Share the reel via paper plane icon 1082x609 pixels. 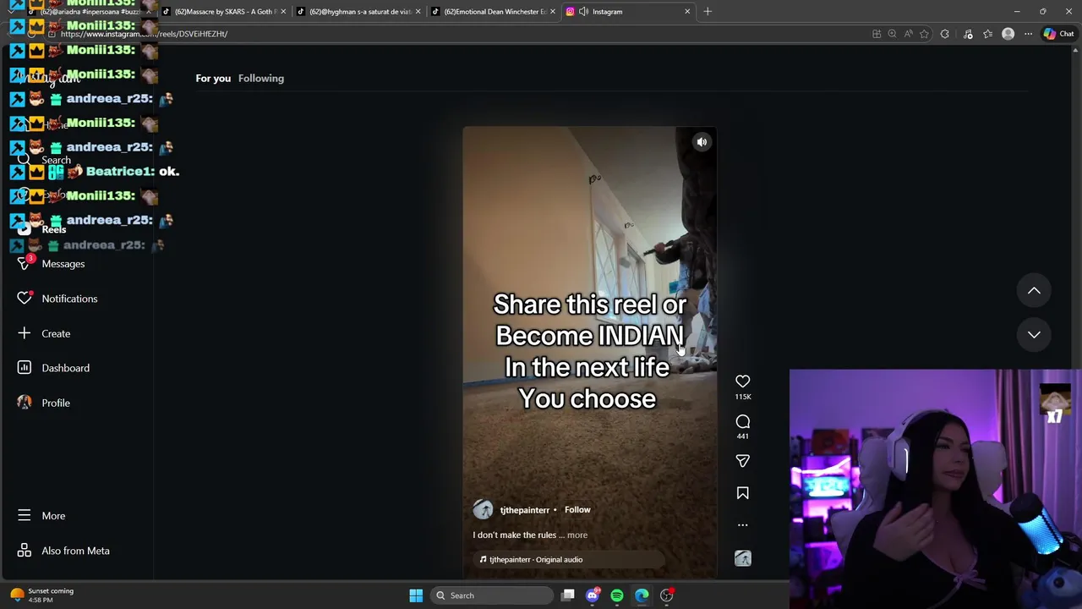click(x=742, y=461)
